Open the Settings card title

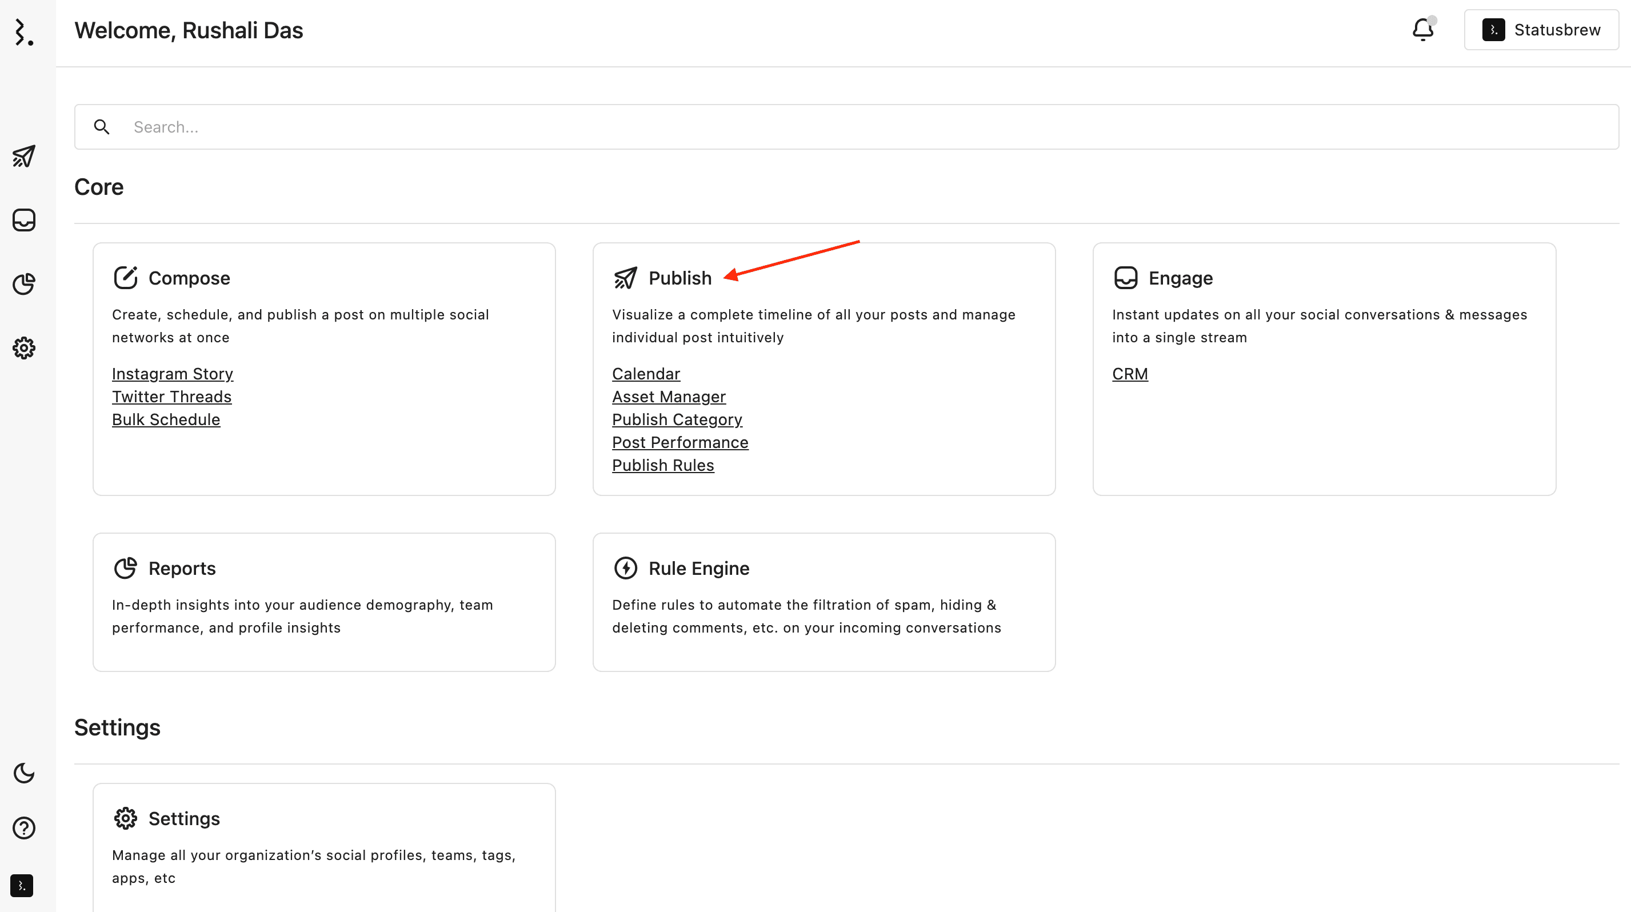pos(184,819)
